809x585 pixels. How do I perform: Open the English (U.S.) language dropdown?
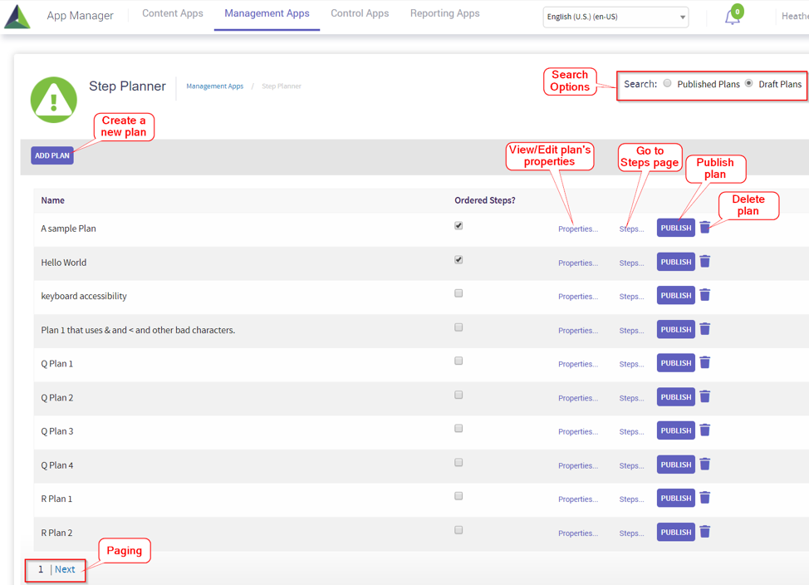click(x=615, y=17)
